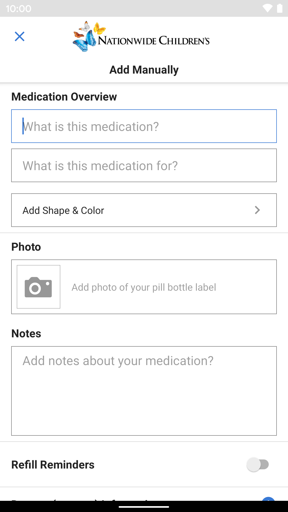Tap the Add Manually page title
288x512 pixels.
click(144, 70)
